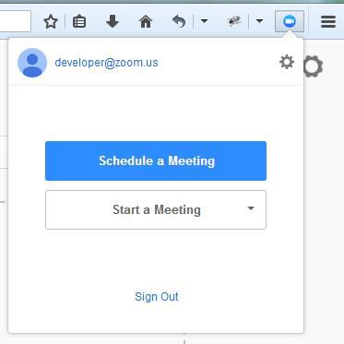Click blank space above the Schedule button
The height and width of the screenshot is (344, 344).
tap(156, 113)
